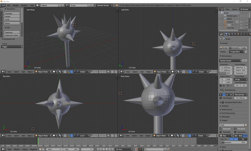Click the Translate button
This screenshot has width=251, height=151.
(12, 13)
